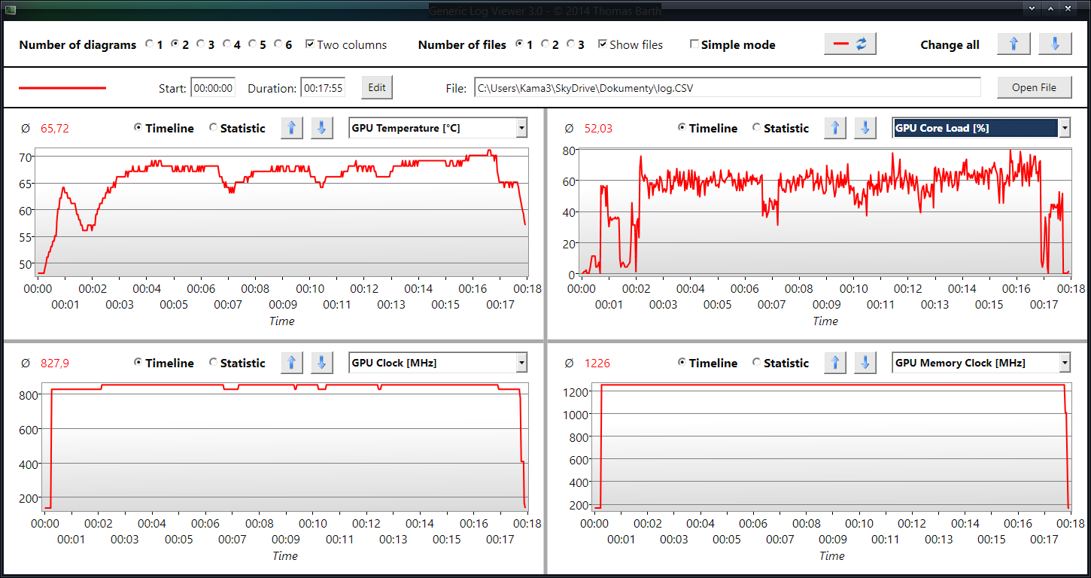Click down arrow in GPU Memory Clock panel
This screenshot has width=1091, height=578.
[x=865, y=363]
